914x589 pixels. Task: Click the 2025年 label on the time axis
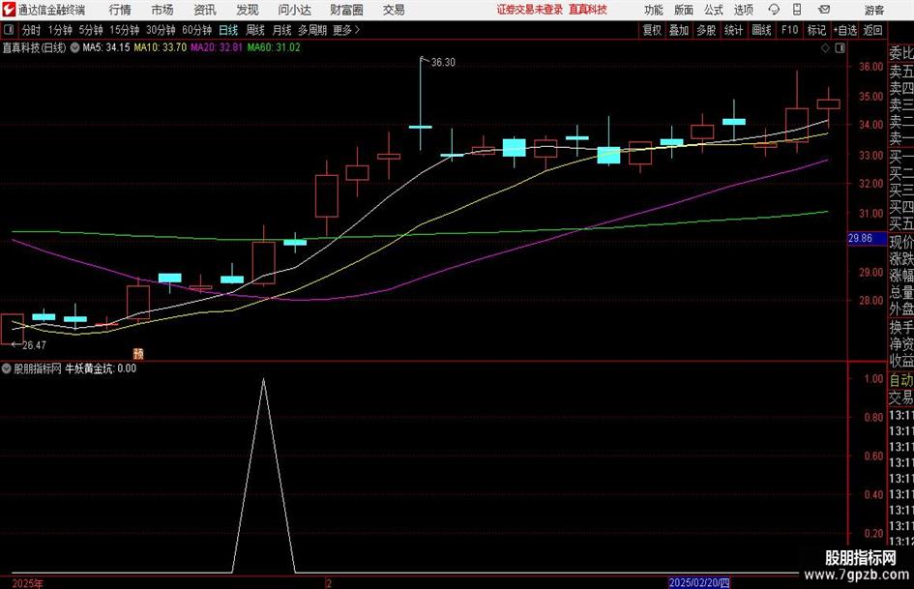tap(27, 583)
